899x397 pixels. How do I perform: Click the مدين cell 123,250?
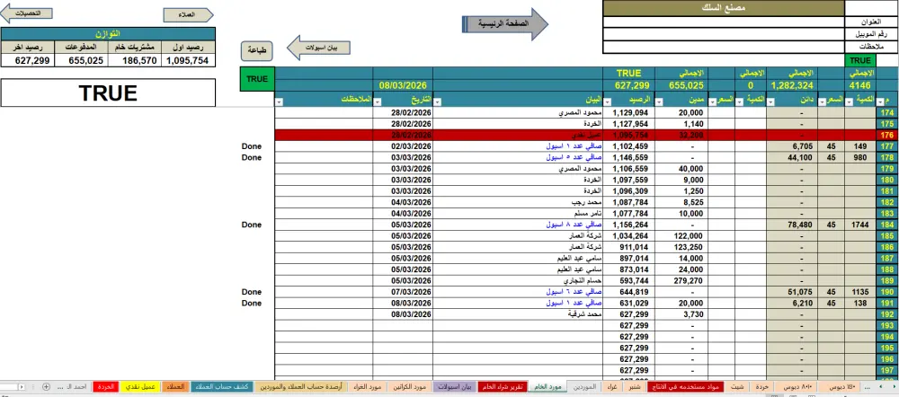pos(681,248)
